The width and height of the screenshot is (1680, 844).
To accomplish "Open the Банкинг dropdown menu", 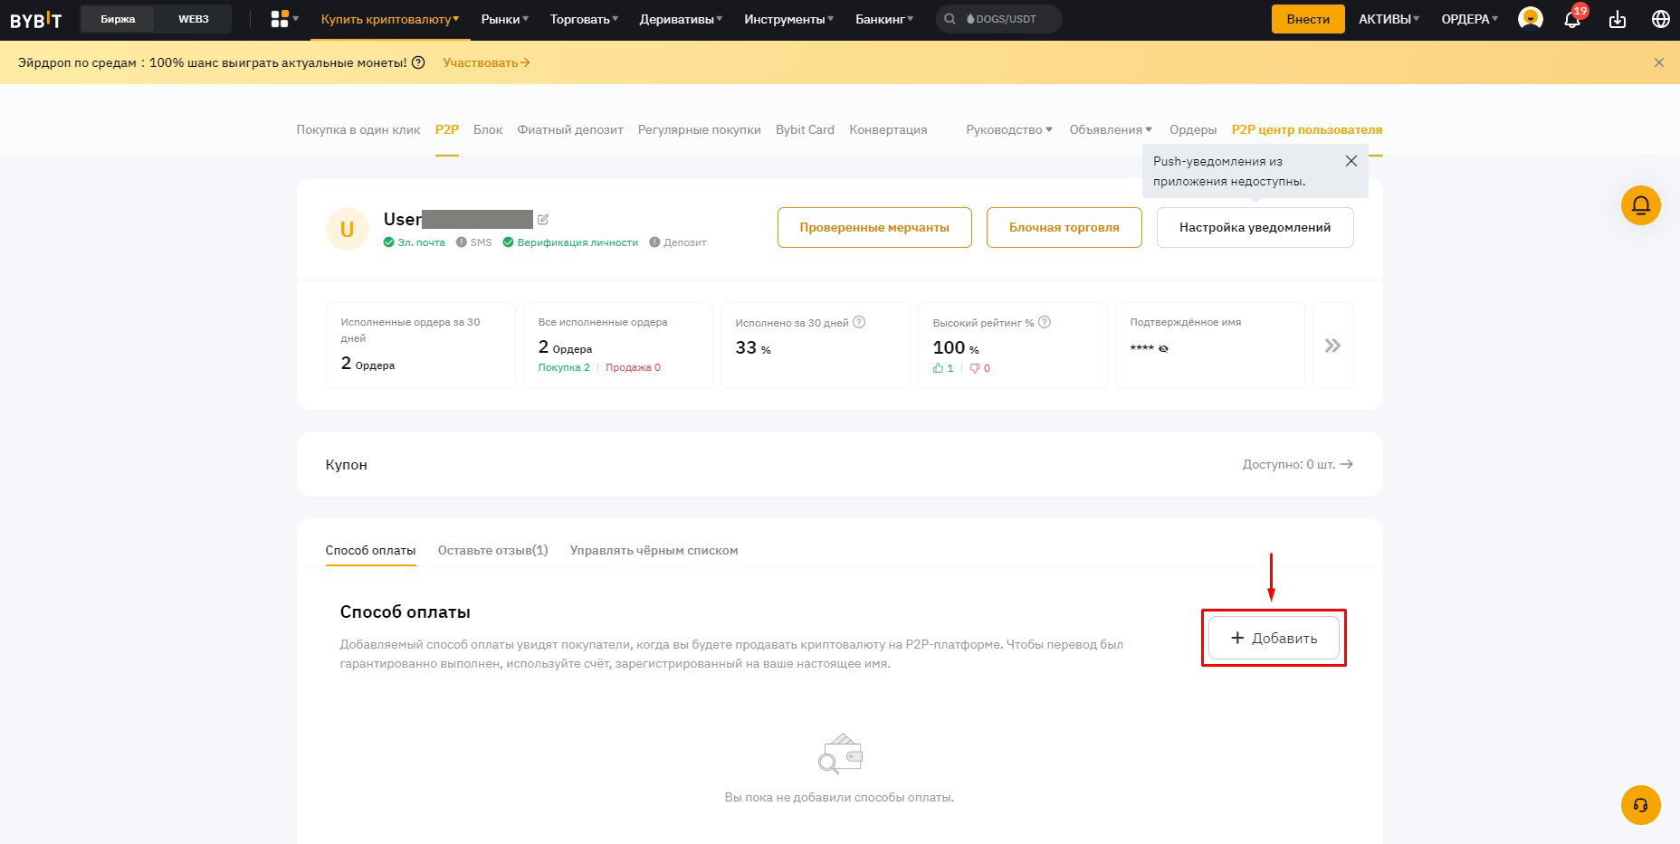I will tap(885, 19).
